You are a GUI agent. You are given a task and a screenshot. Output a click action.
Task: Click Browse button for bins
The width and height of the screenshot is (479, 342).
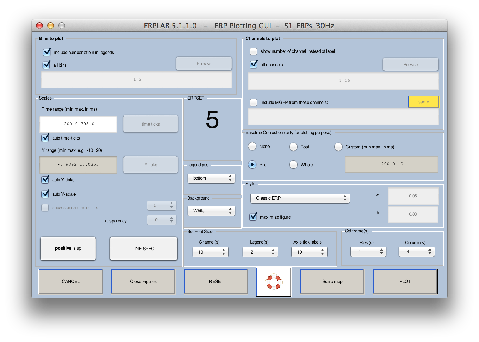(x=204, y=64)
